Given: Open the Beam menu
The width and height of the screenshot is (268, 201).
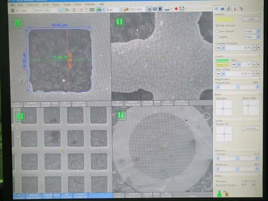Looking at the screenshot, I should point(56,5).
